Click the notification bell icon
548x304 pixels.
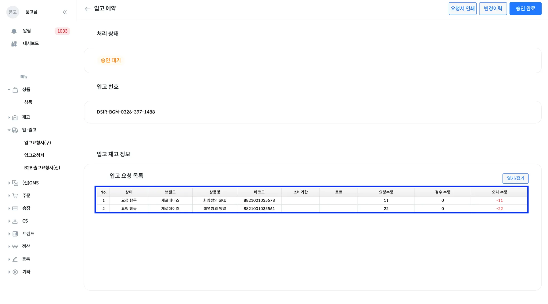point(14,31)
